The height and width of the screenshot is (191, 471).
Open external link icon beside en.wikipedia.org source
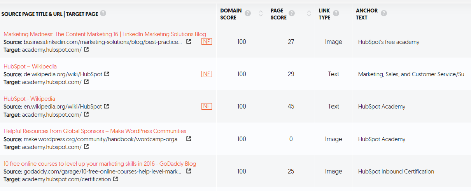pos(107,106)
